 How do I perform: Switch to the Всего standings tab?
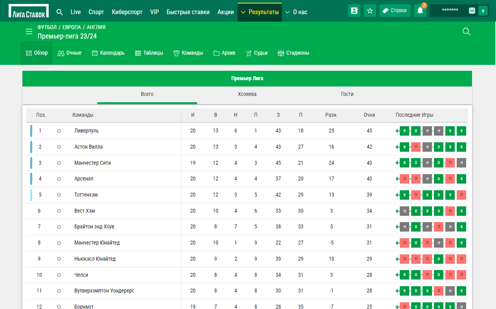tap(147, 94)
